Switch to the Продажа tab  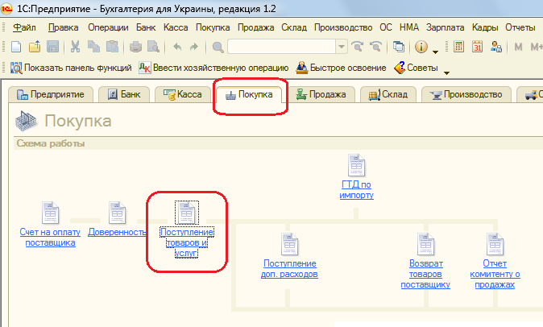(321, 94)
